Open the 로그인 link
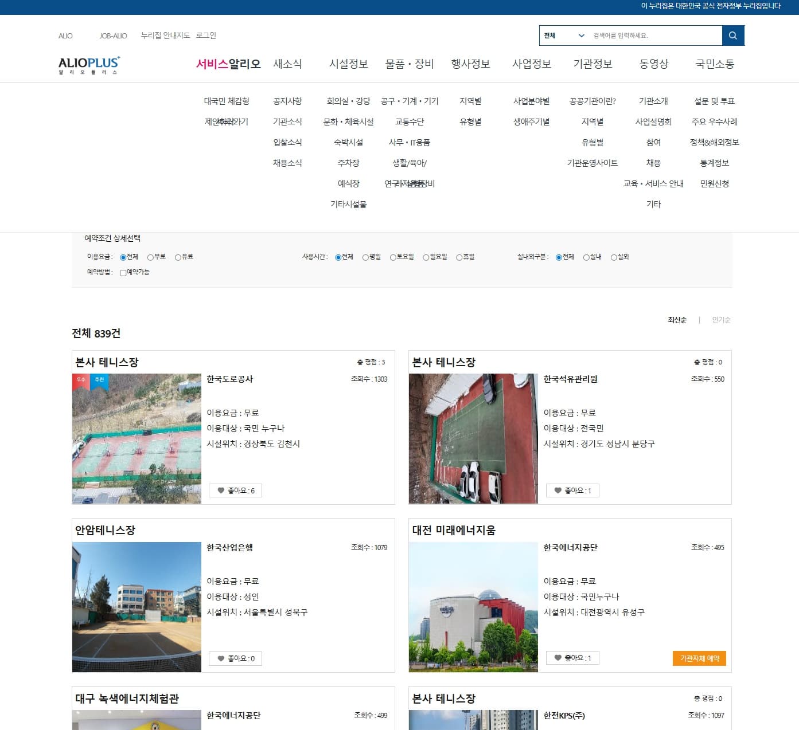 point(206,36)
